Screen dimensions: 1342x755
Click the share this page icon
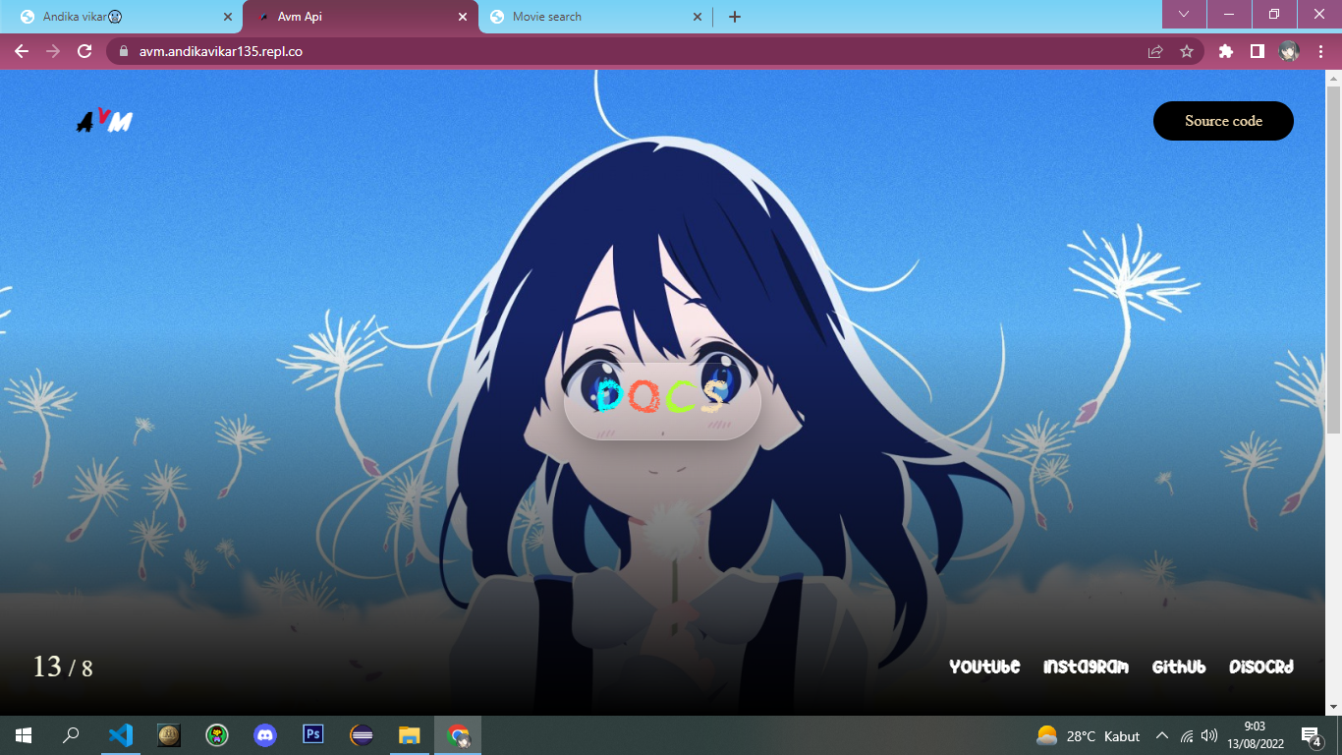point(1155,51)
